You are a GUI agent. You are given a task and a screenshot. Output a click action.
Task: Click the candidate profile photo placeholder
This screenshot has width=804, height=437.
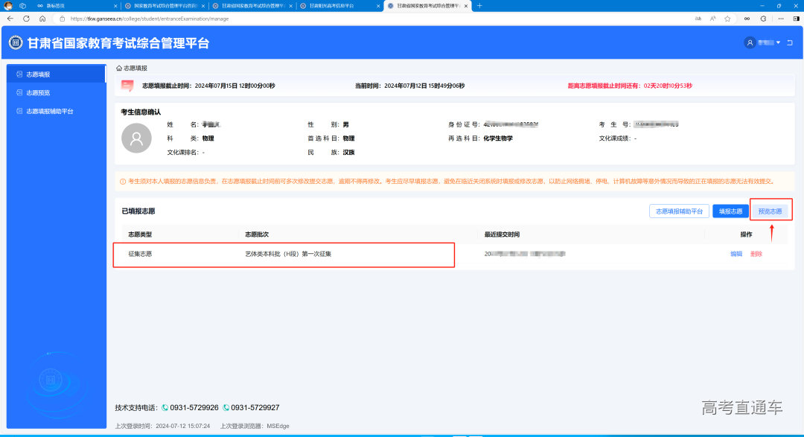coord(136,138)
